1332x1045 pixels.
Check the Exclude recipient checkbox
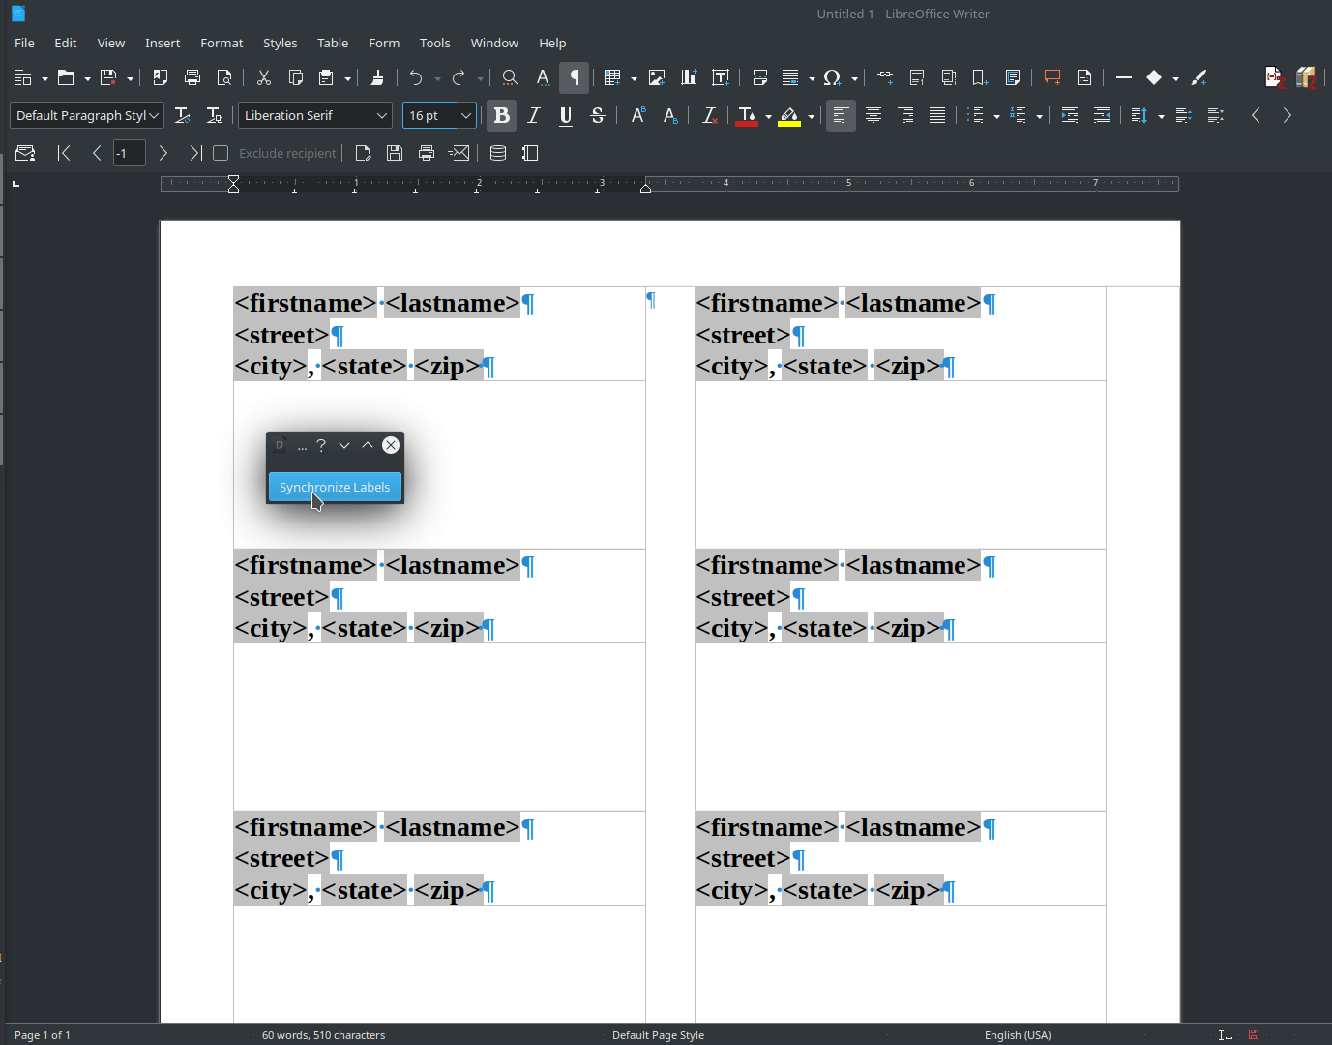click(x=221, y=153)
